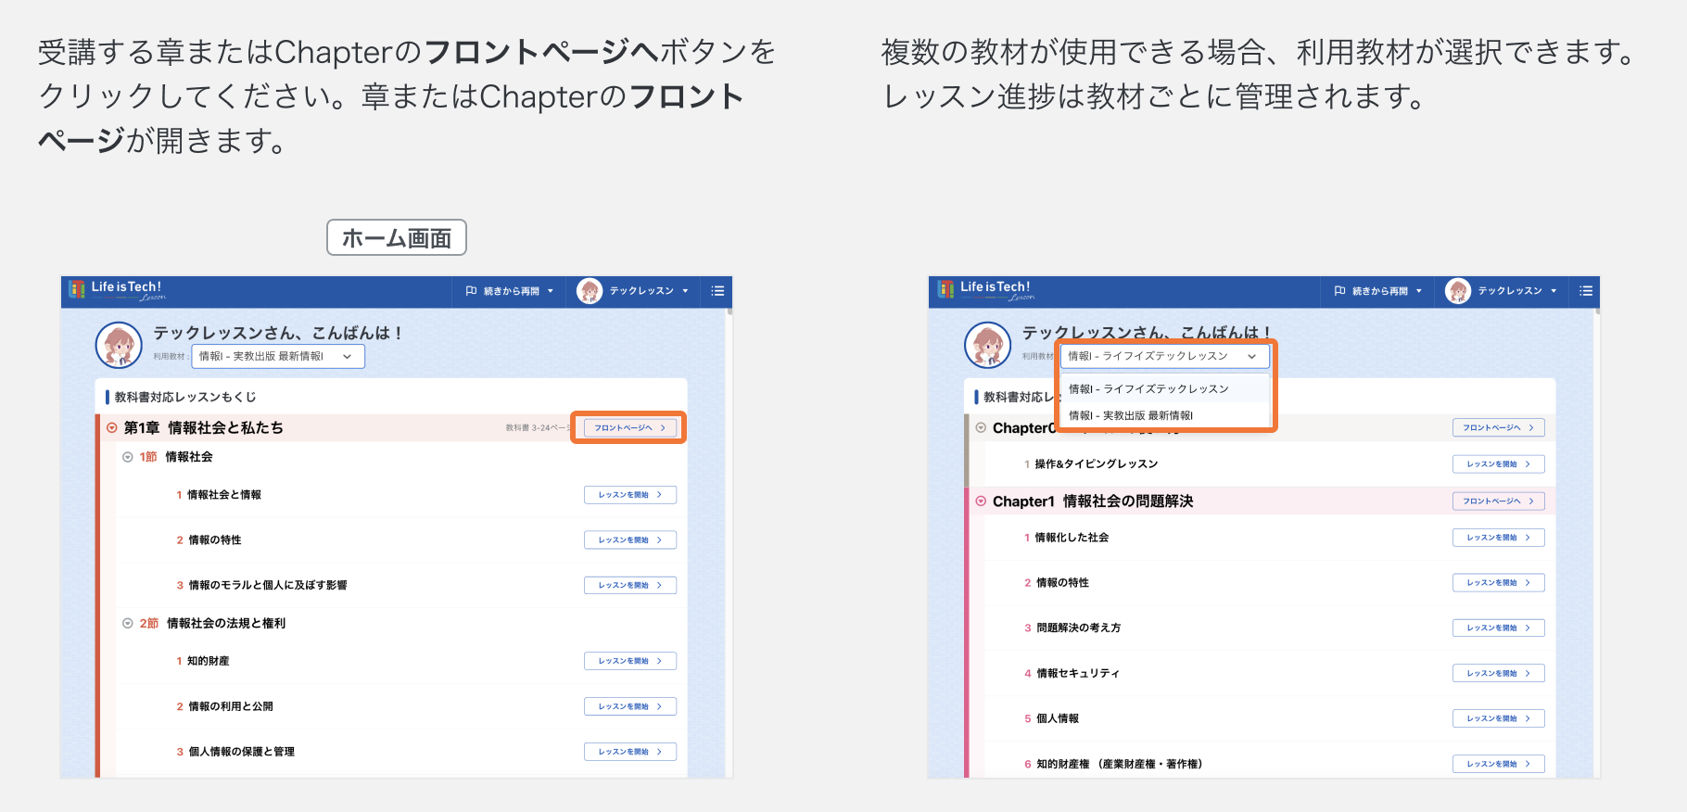Choose 情報I - 実教出版 最新情報I option in open list
The width and height of the screenshot is (1687, 812).
[1165, 415]
